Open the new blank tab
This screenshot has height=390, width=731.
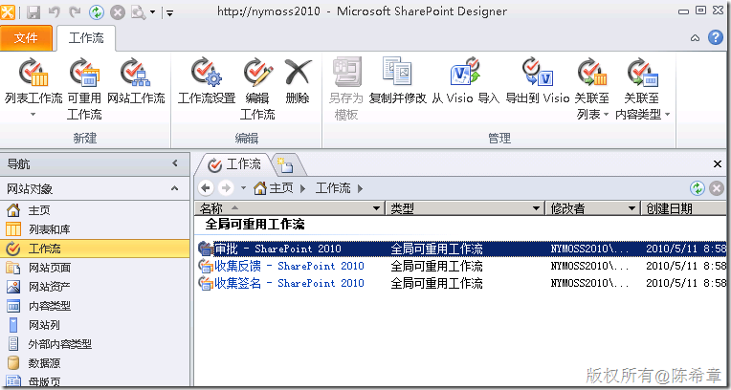click(x=285, y=165)
